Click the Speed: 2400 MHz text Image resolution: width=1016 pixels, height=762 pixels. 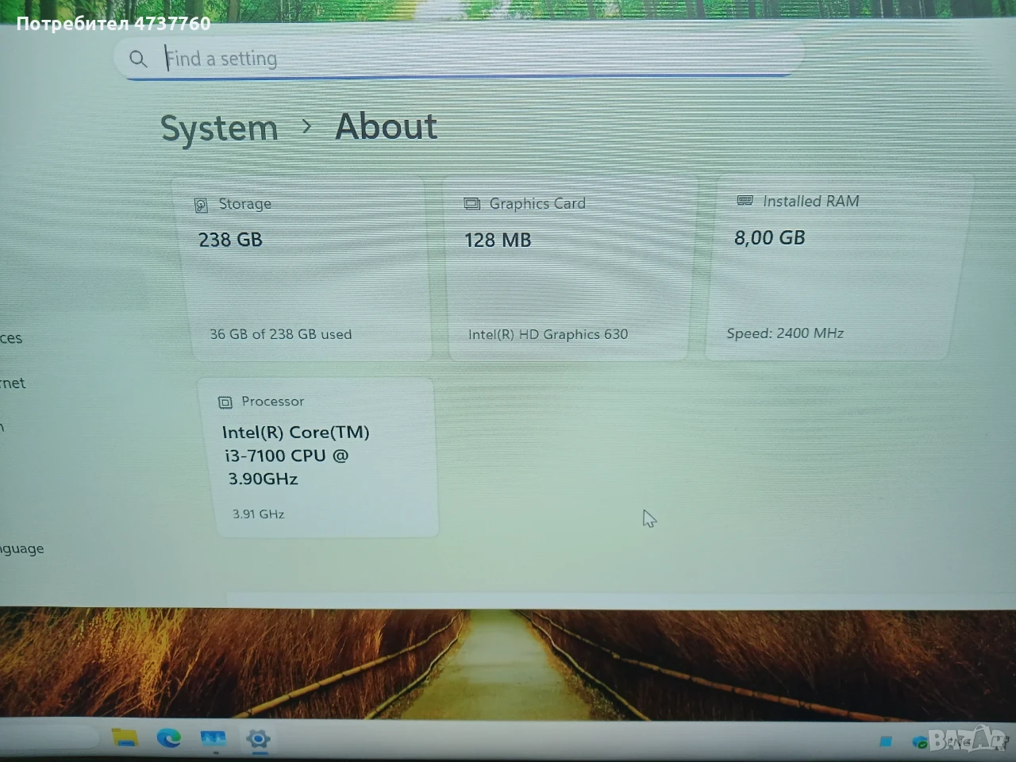(785, 333)
